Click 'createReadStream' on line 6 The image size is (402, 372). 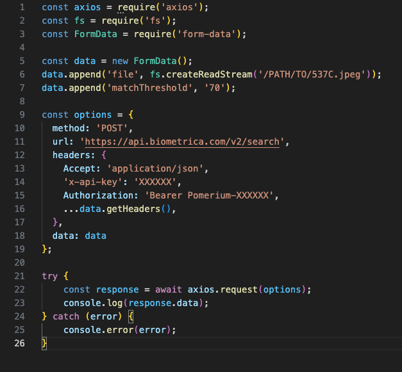coord(209,74)
